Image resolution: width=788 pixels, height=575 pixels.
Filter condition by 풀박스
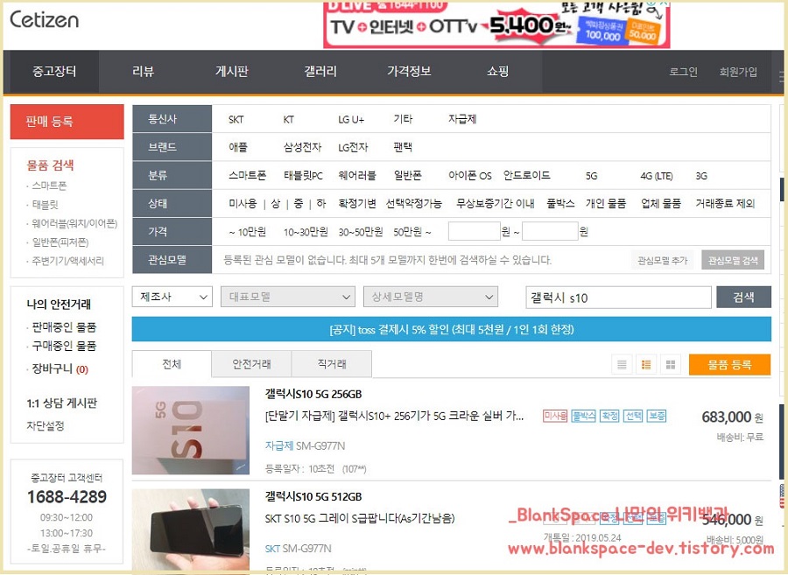[560, 203]
